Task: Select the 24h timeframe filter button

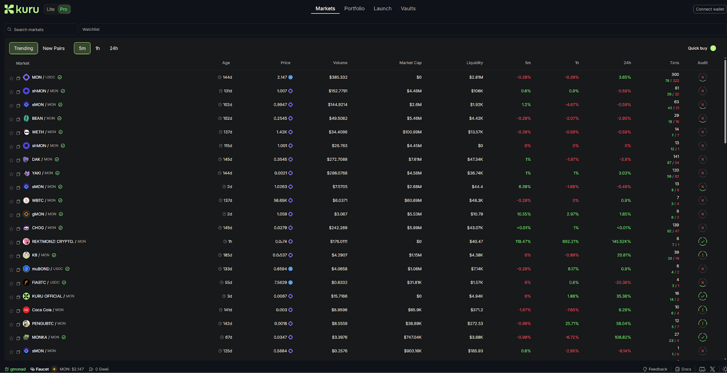Action: 114,48
